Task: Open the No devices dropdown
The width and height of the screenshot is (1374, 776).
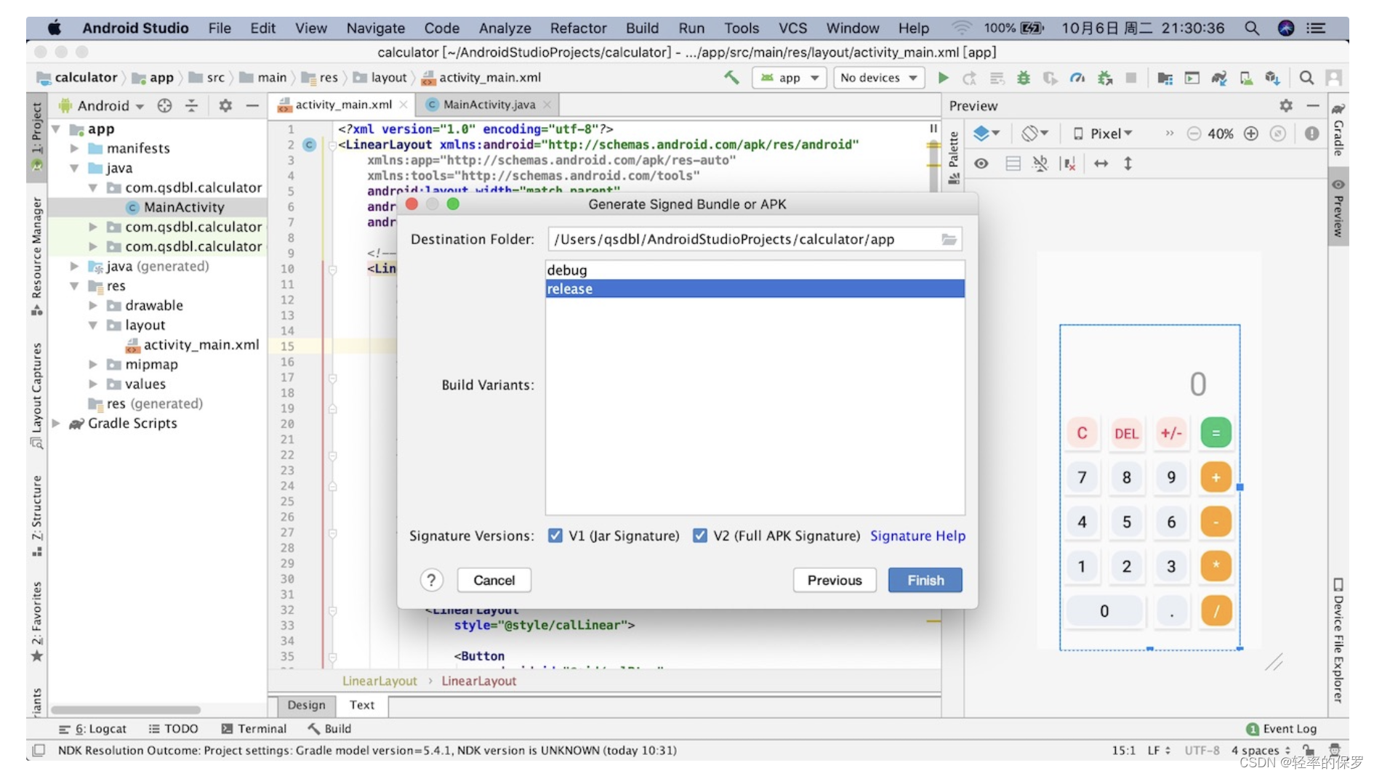Action: (x=878, y=78)
